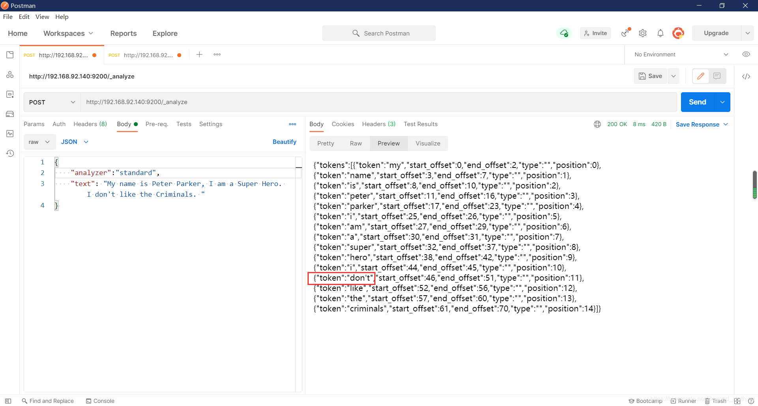758x406 pixels.
Task: Expand Workspaces dropdown
Action: [68, 34]
